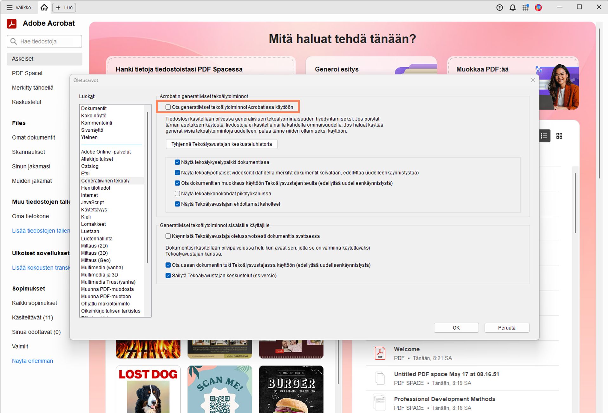Image resolution: width=608 pixels, height=413 pixels.
Task: Select Oikeinkirjoituksen tarkistus category
Action: pyautogui.click(x=111, y=311)
